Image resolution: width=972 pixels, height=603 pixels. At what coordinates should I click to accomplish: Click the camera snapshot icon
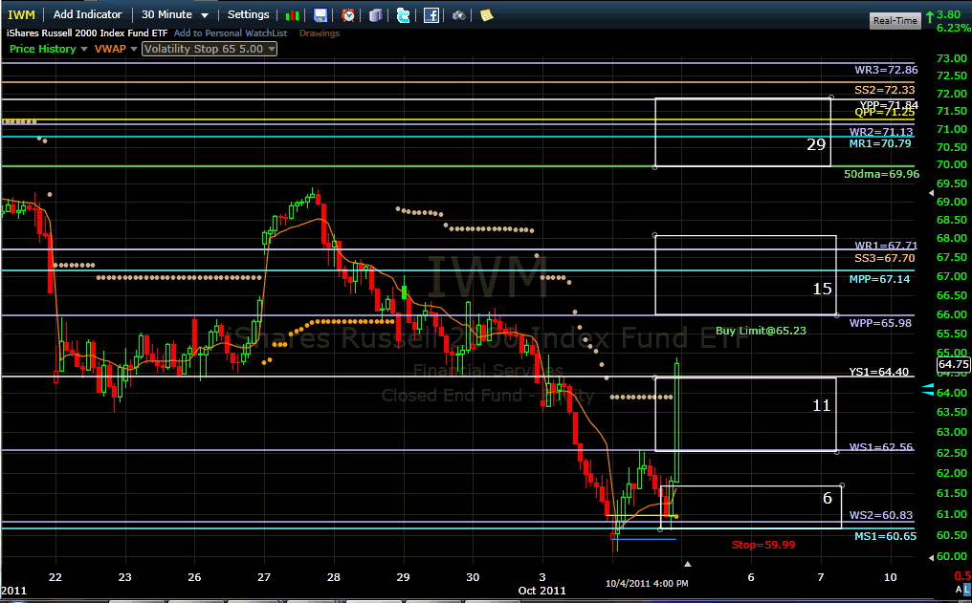[x=458, y=15]
